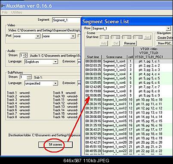Viewport: 173px width, 164px height.
Task: Click start time 00:42:42:21
Action: (93, 142)
